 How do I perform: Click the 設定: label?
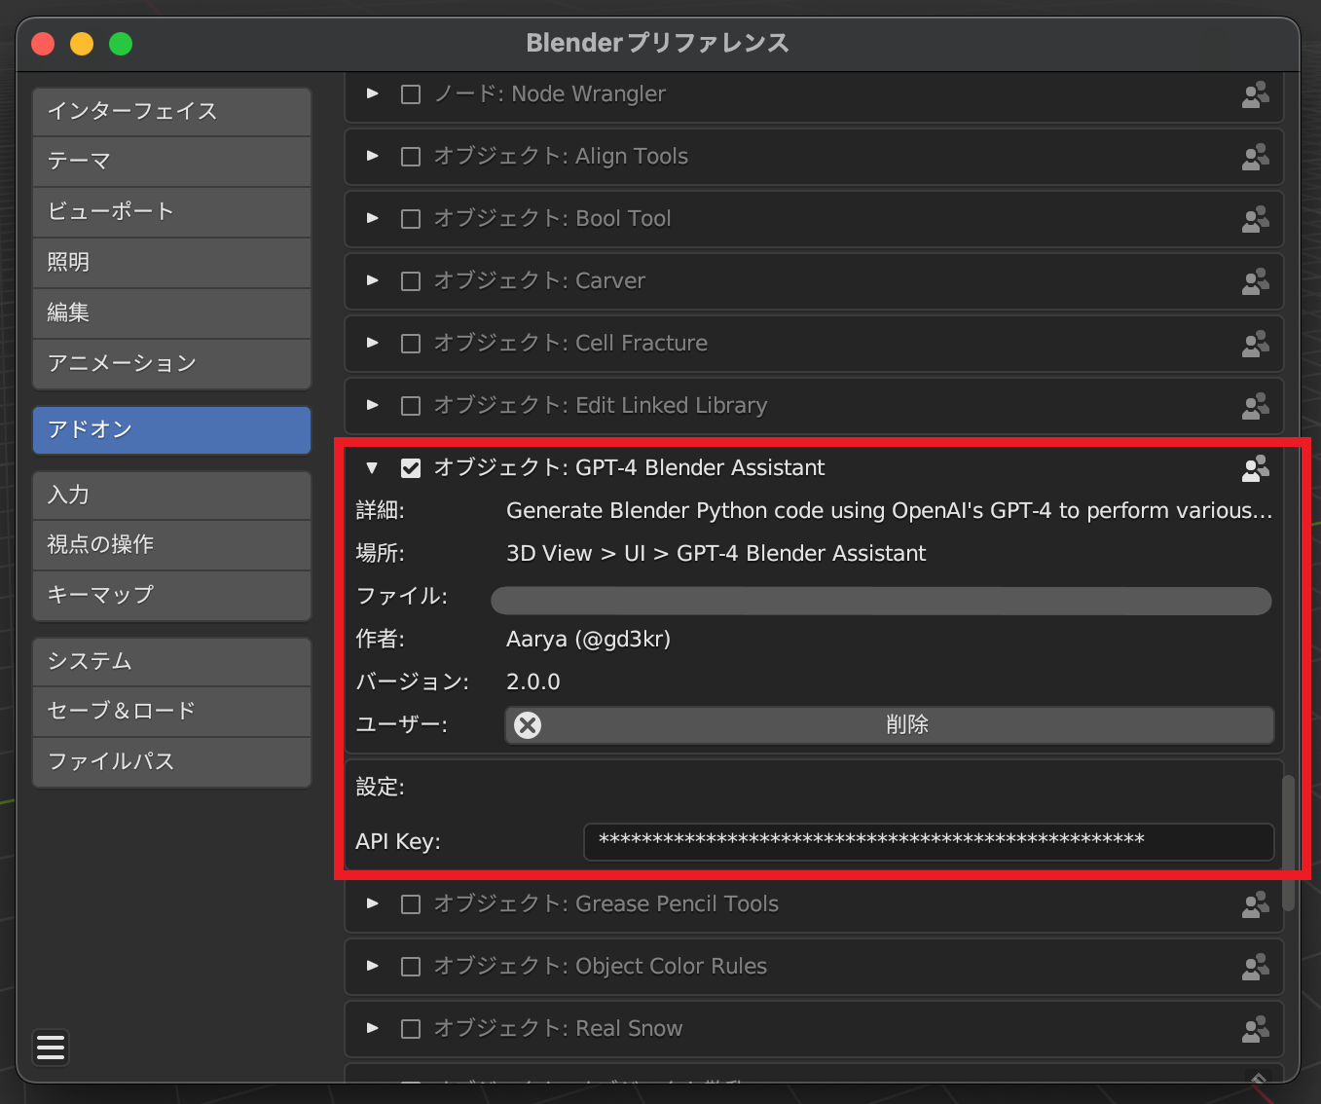pyautogui.click(x=380, y=788)
